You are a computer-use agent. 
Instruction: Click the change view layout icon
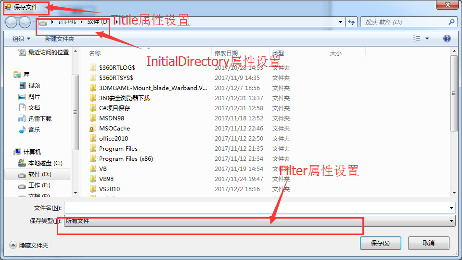coord(417,39)
